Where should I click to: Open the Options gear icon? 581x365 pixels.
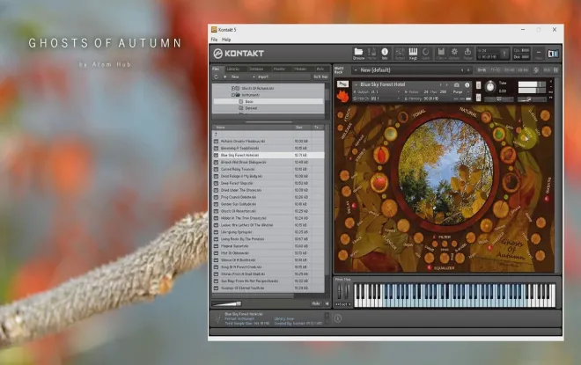pyautogui.click(x=454, y=53)
